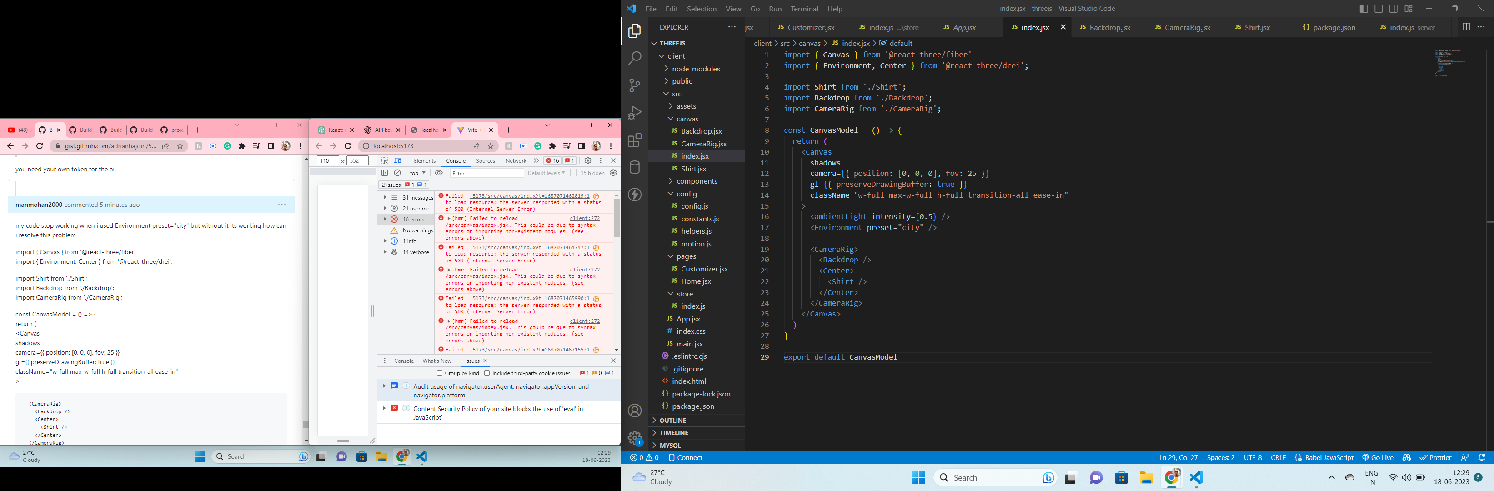The image size is (1494, 491).
Task: Open the Source Control view in VS Code
Action: [x=635, y=85]
